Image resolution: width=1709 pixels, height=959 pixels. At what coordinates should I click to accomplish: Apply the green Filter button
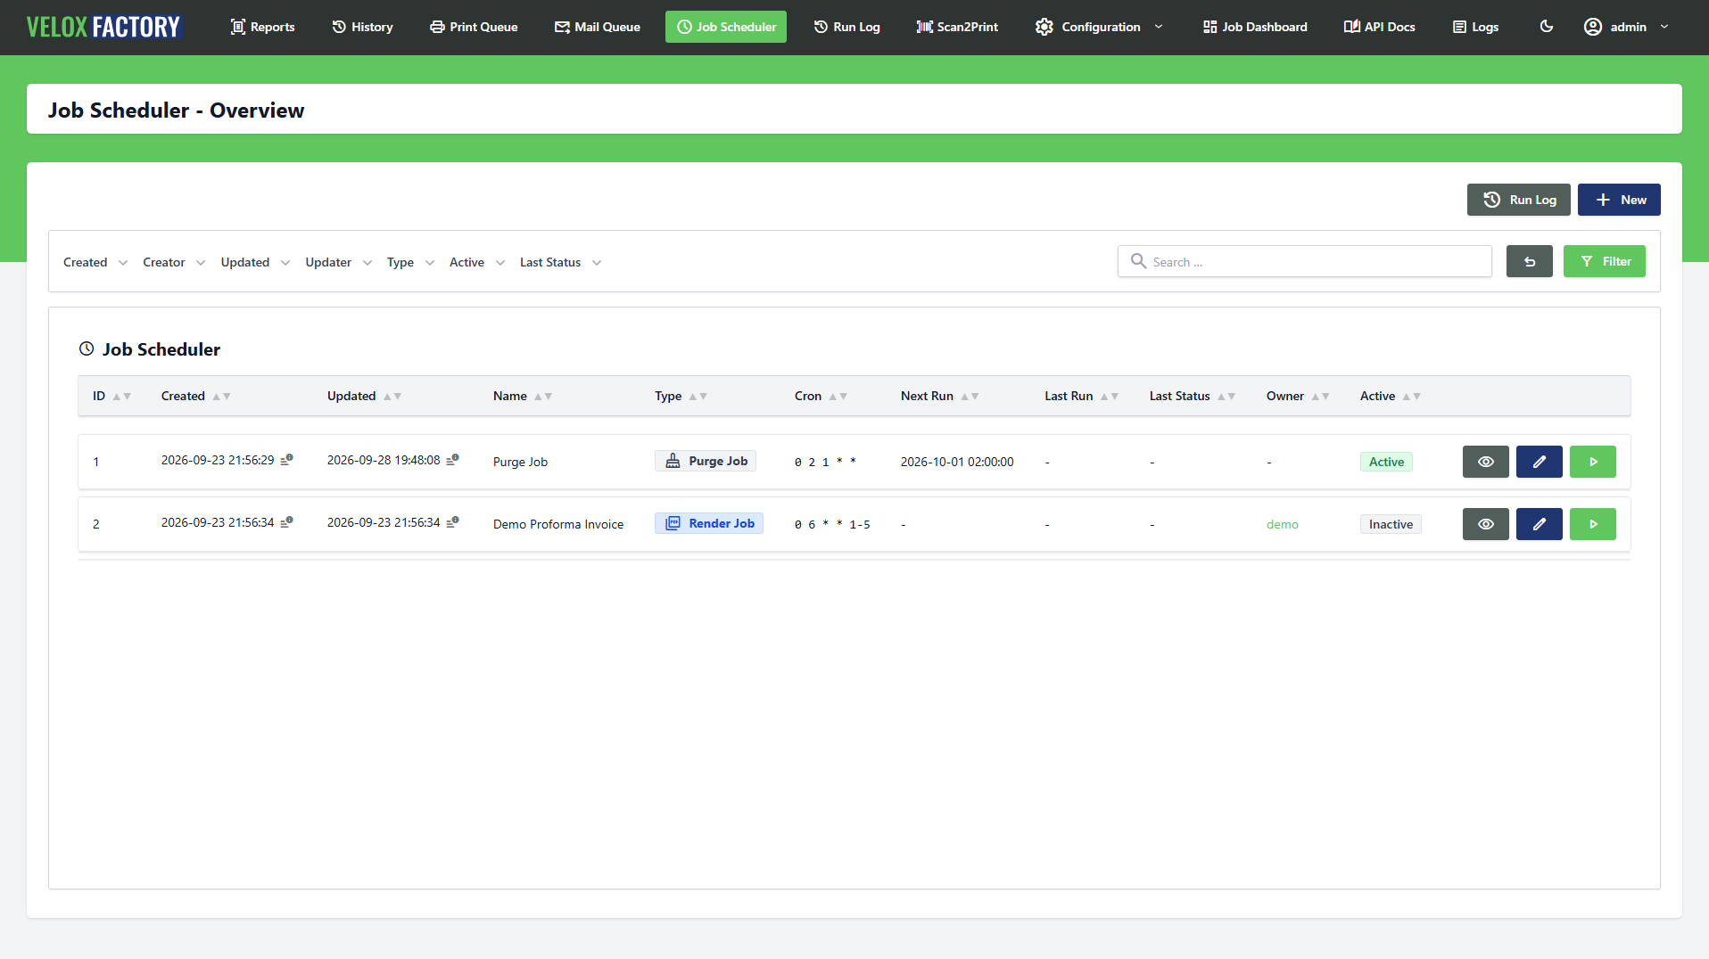coord(1604,261)
